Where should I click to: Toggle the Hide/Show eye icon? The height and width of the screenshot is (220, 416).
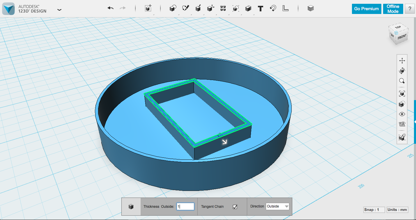(x=402, y=114)
